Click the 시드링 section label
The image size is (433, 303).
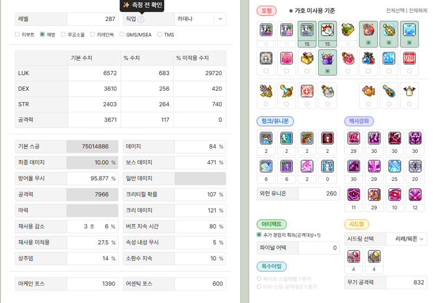pos(357,224)
